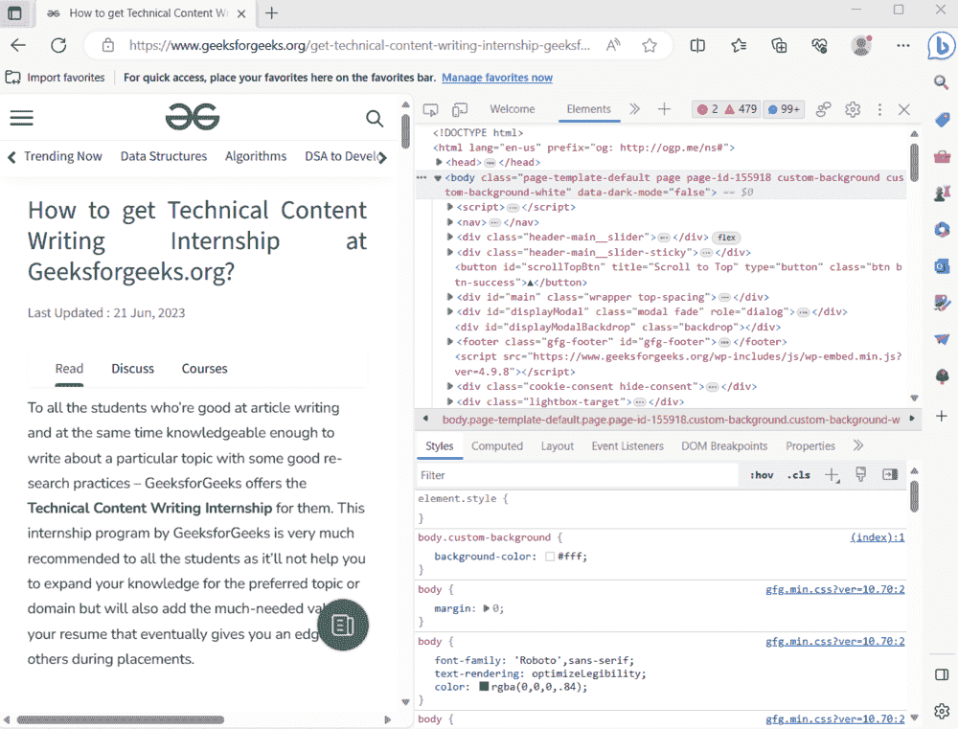Click the rgba color swatch
The width and height of the screenshot is (958, 729).
(484, 687)
